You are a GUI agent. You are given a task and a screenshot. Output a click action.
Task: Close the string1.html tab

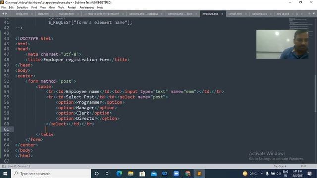point(246,14)
